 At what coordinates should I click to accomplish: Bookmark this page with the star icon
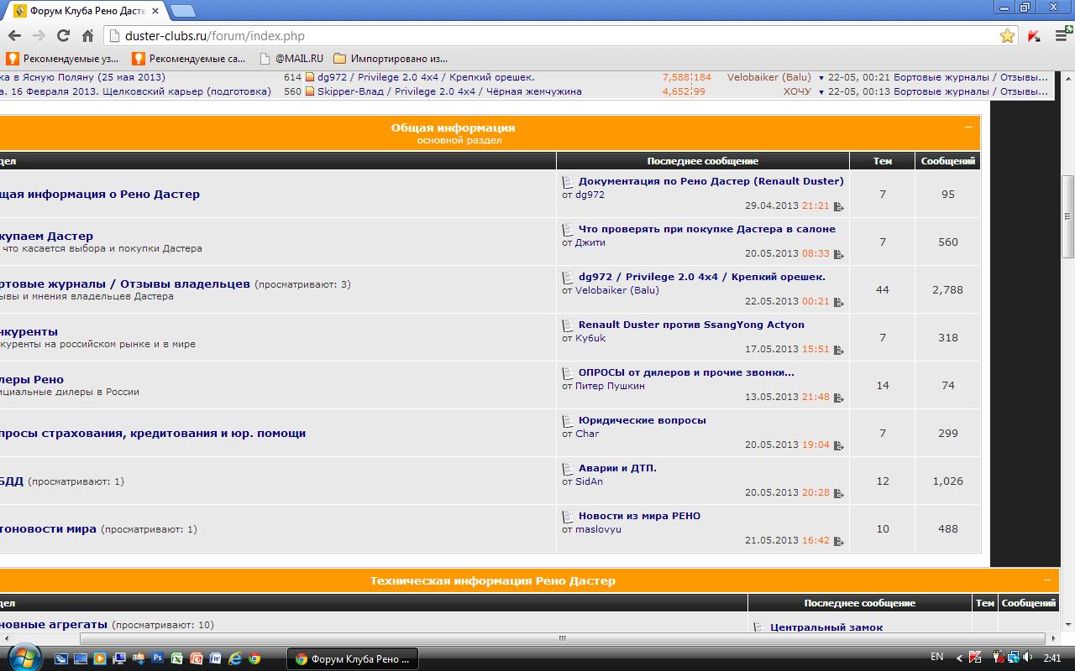[x=1007, y=36]
